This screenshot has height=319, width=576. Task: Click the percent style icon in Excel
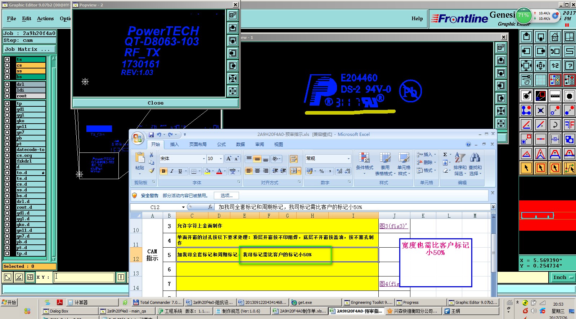tap(321, 171)
